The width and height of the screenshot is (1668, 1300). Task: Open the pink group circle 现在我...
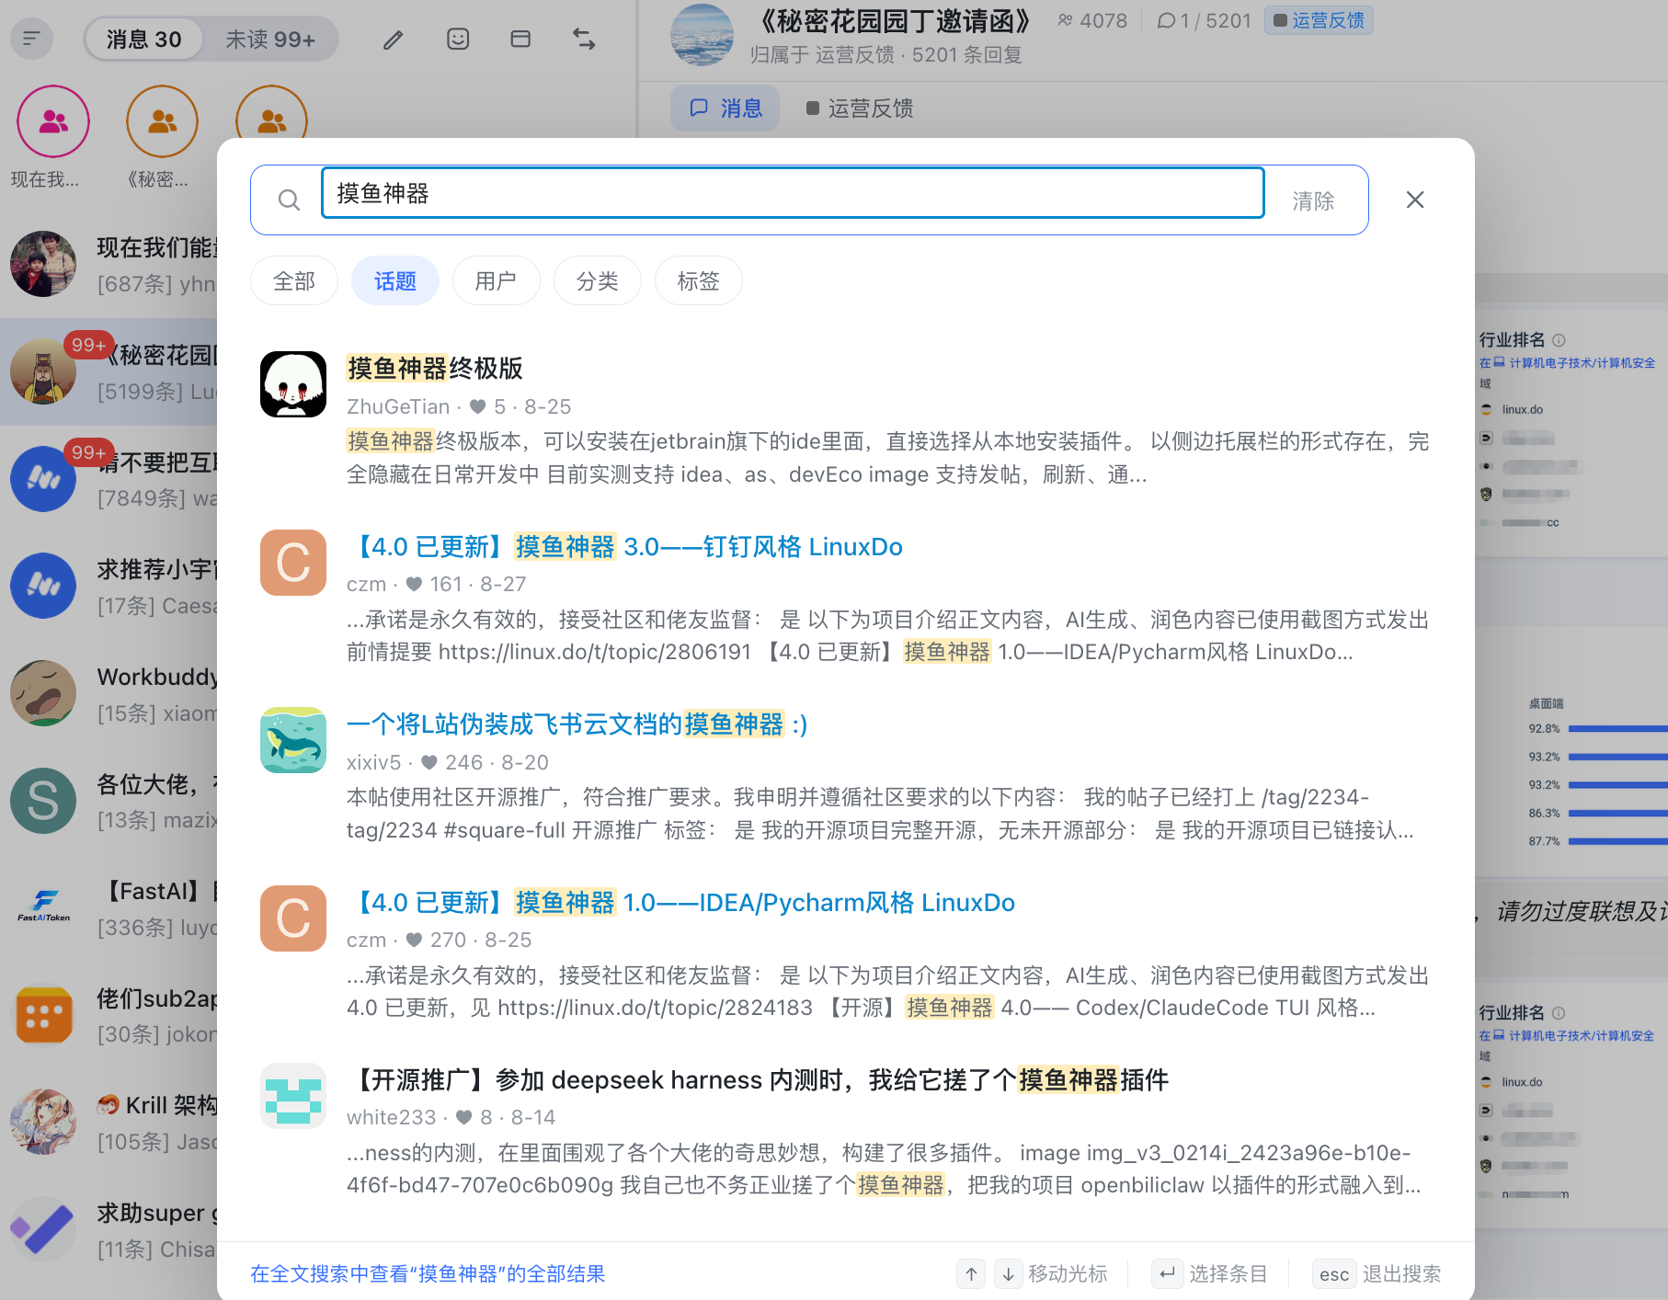[x=53, y=121]
